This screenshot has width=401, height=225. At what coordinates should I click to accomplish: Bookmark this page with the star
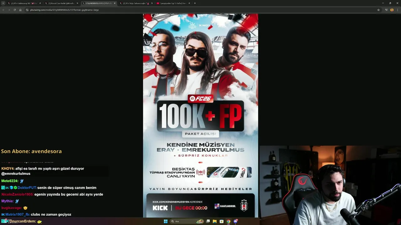378,10
